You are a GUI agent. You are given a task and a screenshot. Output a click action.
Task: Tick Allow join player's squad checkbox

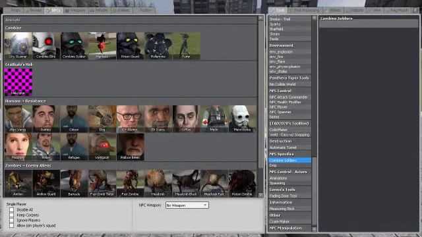tap(12, 226)
